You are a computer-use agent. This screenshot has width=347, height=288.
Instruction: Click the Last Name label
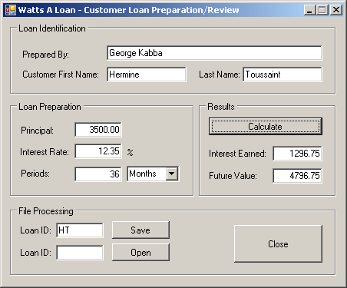(220, 74)
